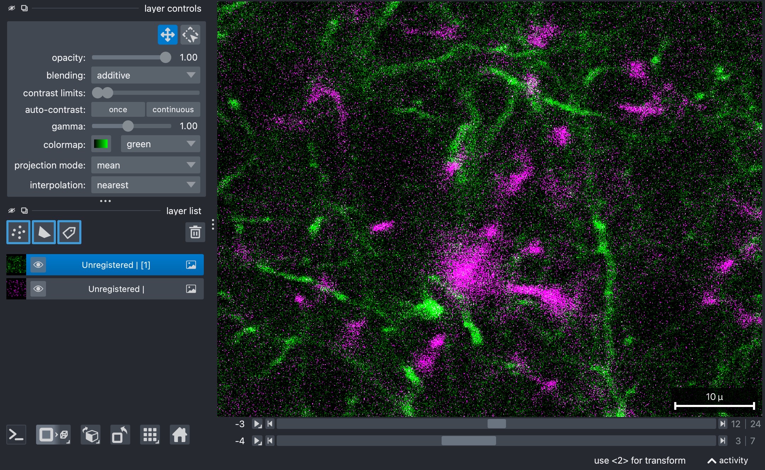Click the total count 7 for axis -4
765x470 pixels.
click(x=753, y=441)
